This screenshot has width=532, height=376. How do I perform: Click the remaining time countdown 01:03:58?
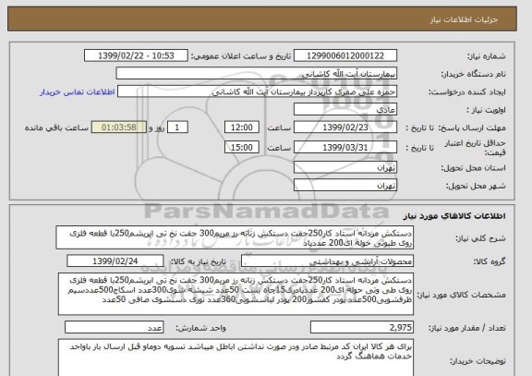(x=119, y=127)
